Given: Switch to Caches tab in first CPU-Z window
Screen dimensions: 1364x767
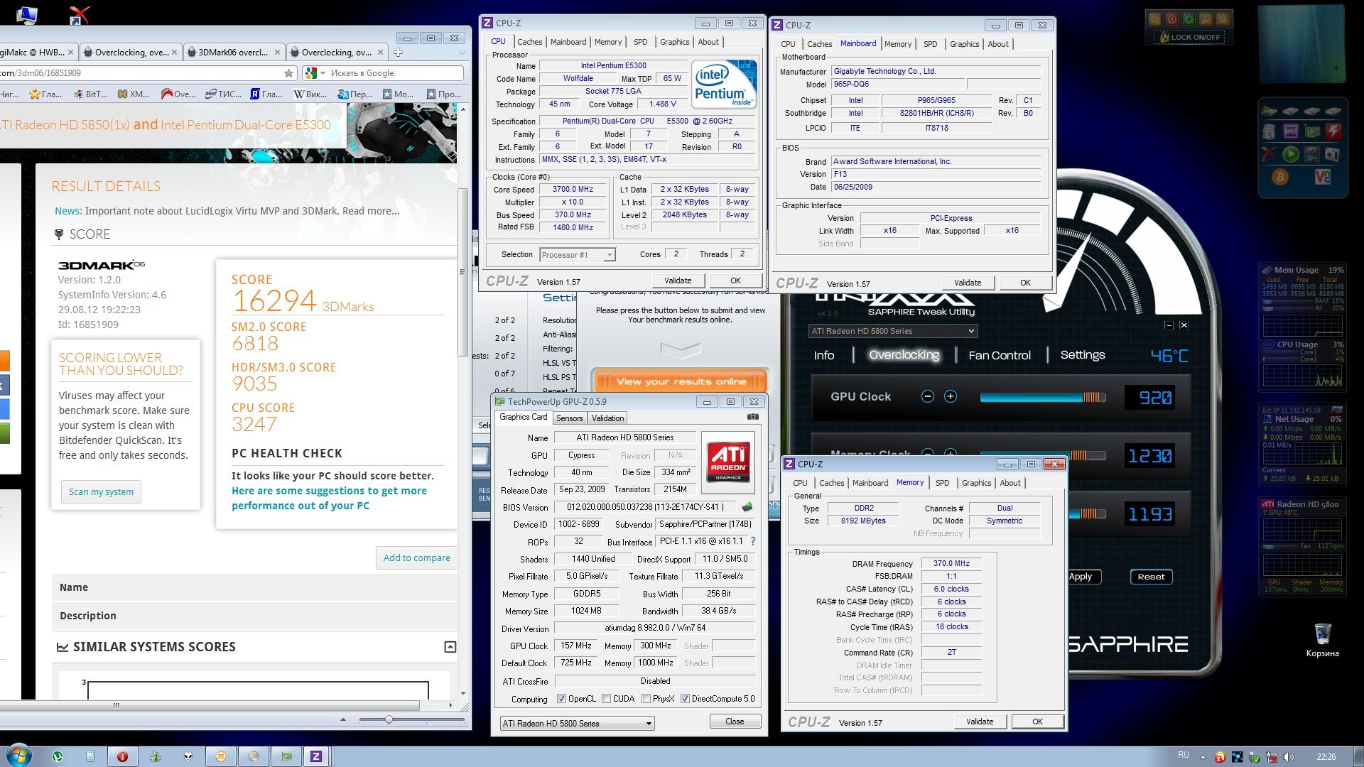Looking at the screenshot, I should pos(529,42).
